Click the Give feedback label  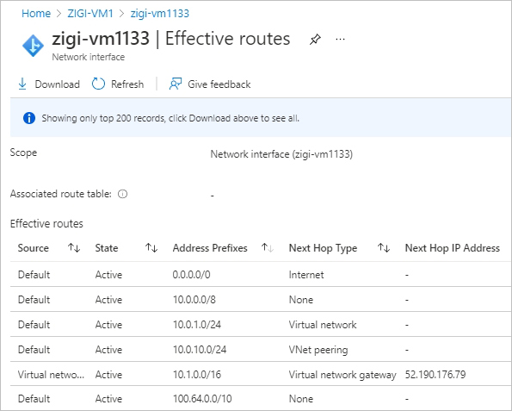pos(219,84)
